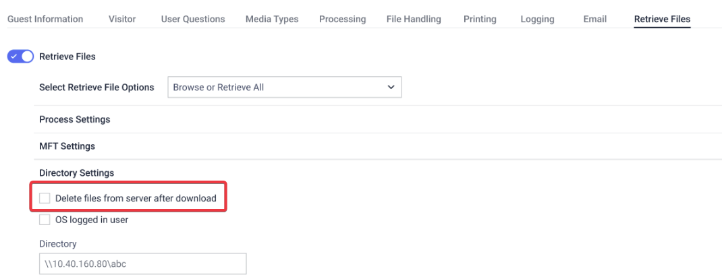
Task: Open the Processing tab
Action: 342,19
